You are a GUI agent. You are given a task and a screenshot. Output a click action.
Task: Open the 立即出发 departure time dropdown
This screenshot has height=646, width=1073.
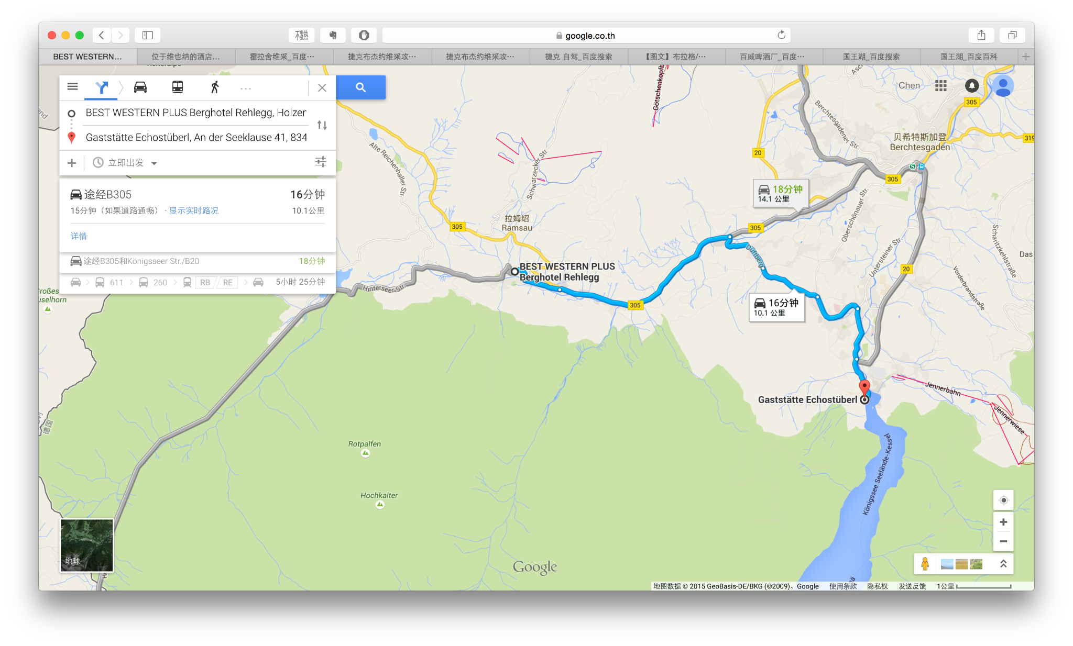coord(125,163)
